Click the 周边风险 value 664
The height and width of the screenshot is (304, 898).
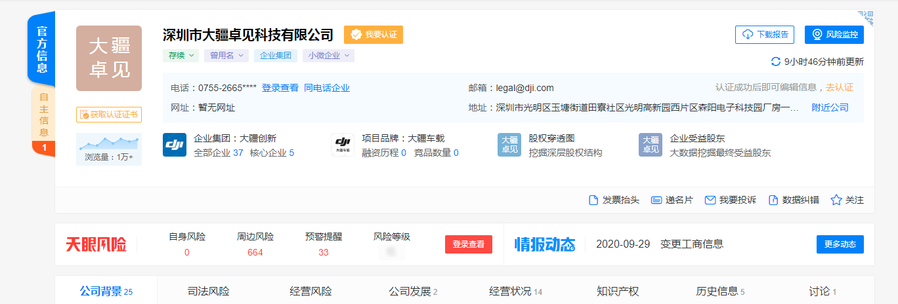pos(255,252)
